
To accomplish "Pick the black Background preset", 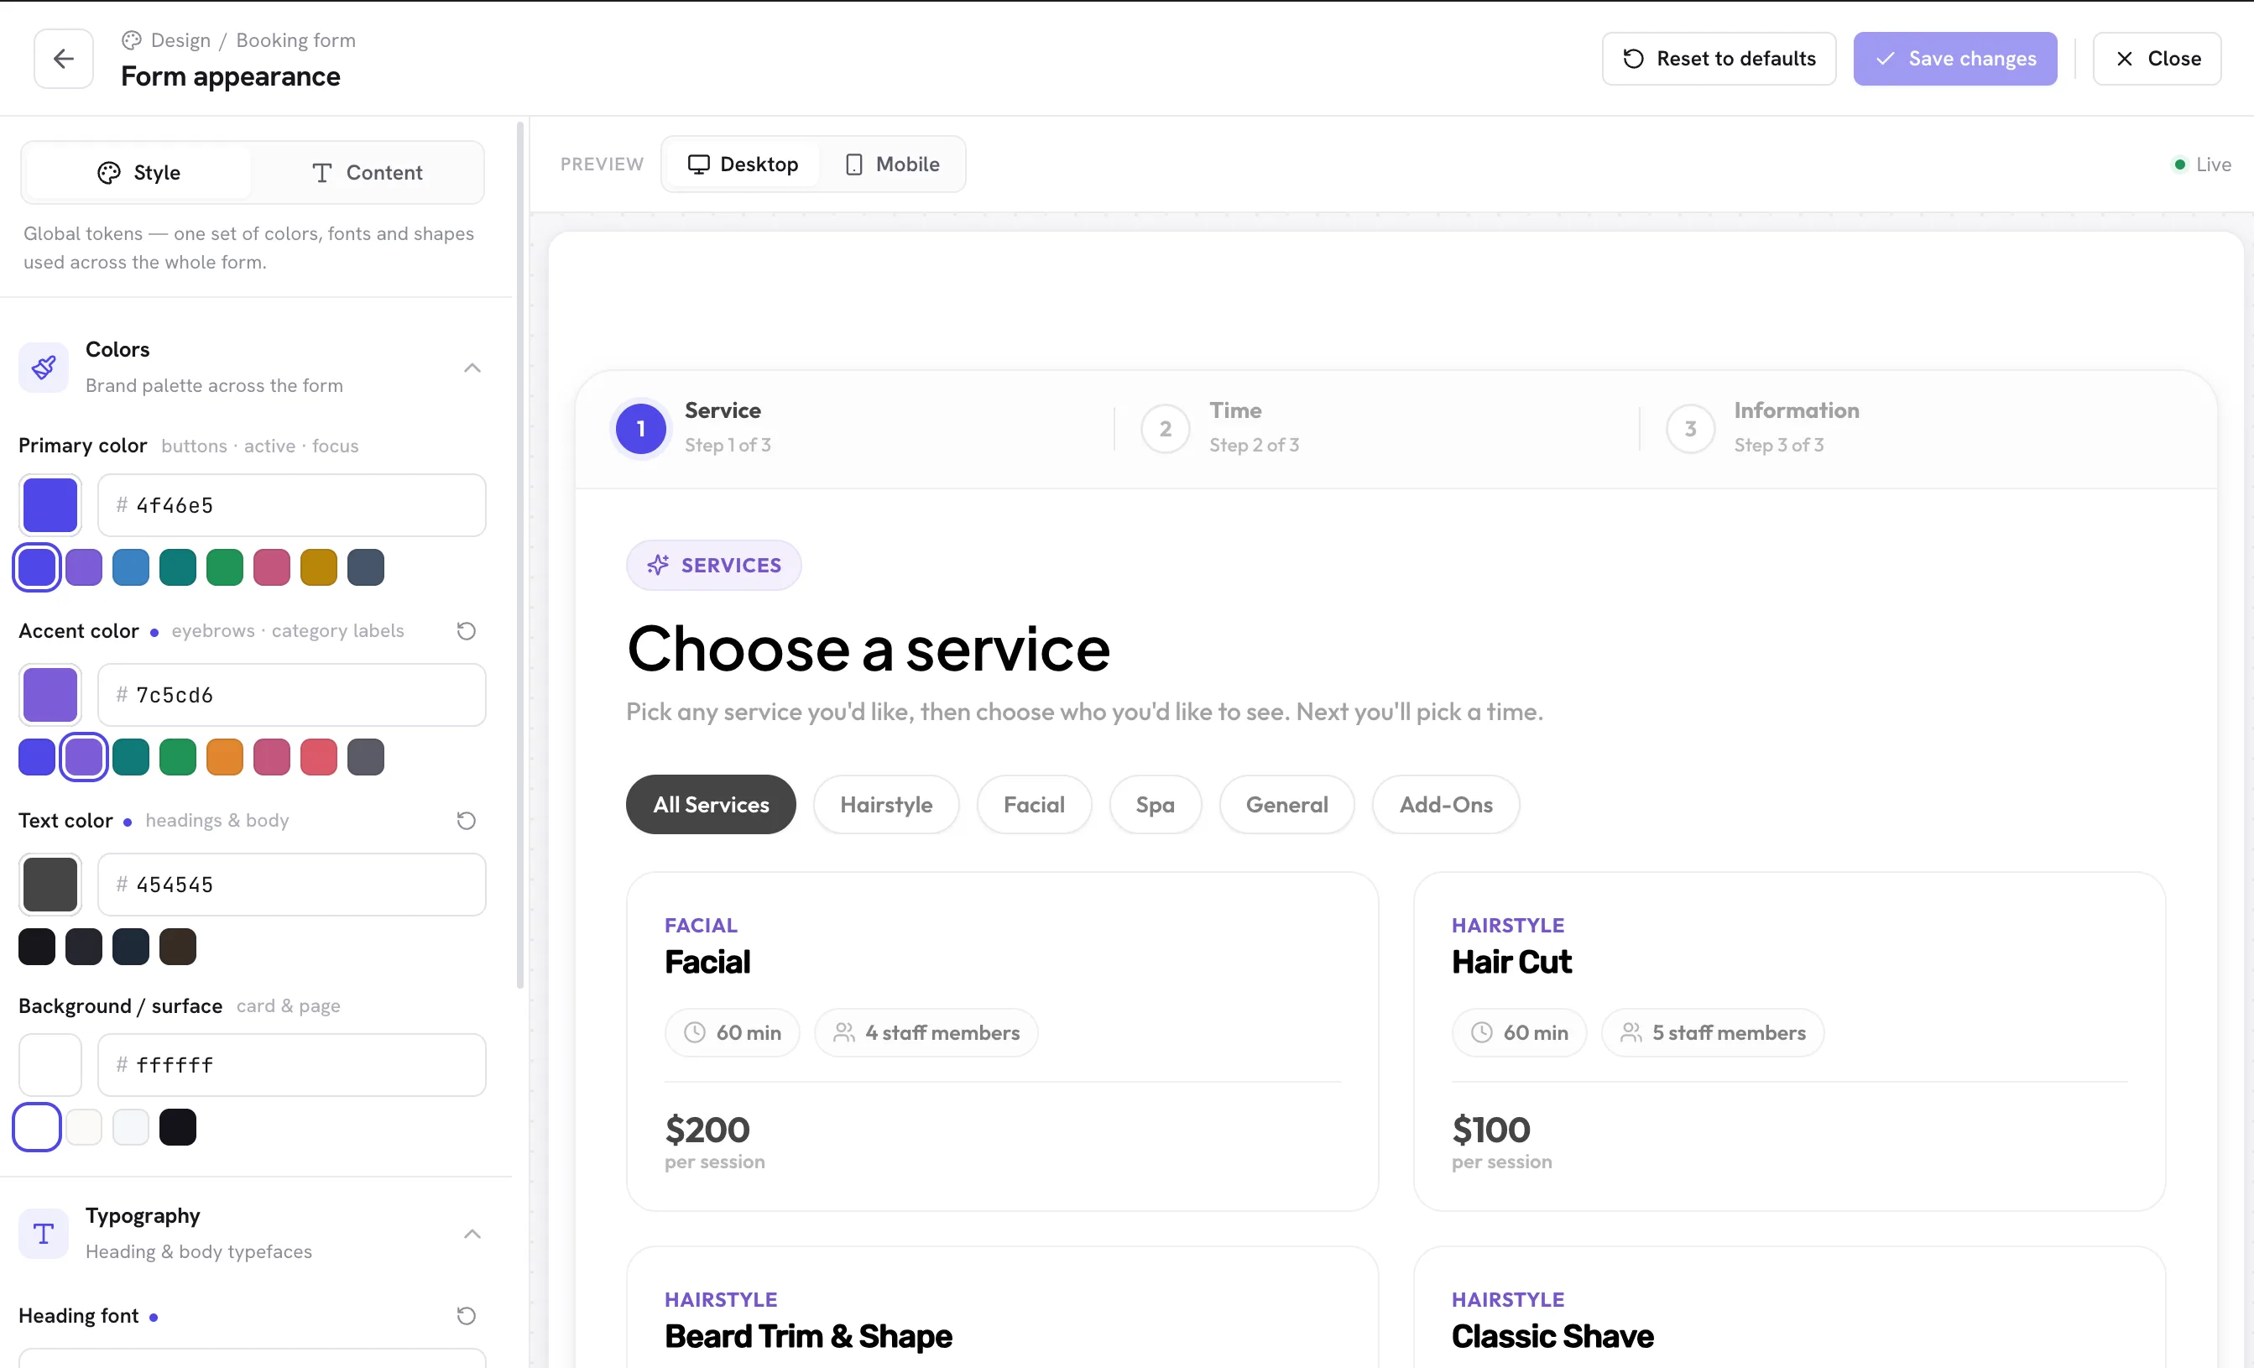I will coord(177,1126).
